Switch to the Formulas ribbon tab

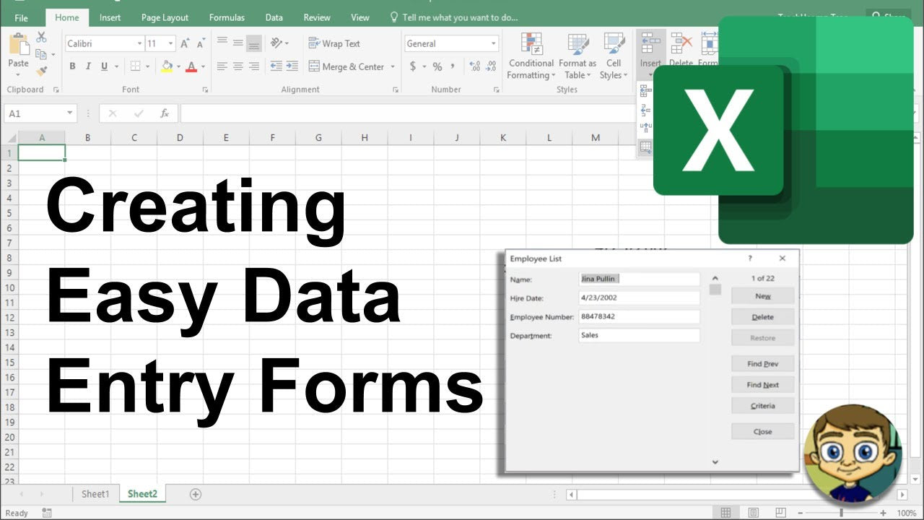pyautogui.click(x=227, y=17)
